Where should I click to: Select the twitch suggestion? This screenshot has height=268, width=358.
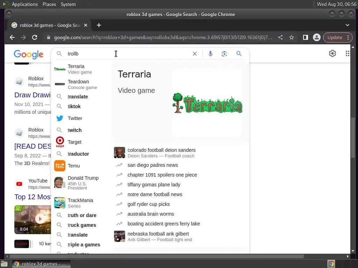coord(82,130)
